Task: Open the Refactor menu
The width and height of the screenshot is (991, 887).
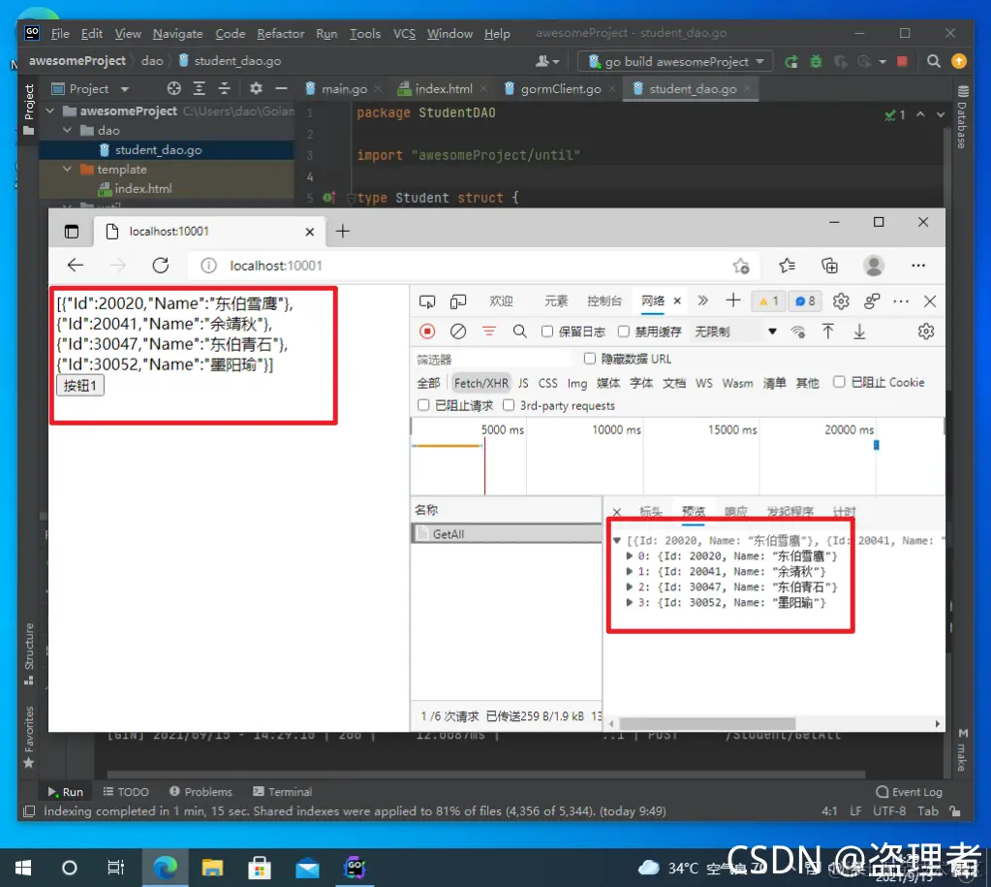Action: point(281,34)
